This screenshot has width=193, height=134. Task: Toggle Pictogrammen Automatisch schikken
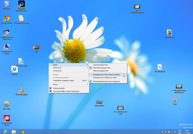tap(108, 75)
